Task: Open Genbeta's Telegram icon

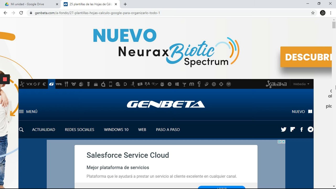Action: click(311, 129)
